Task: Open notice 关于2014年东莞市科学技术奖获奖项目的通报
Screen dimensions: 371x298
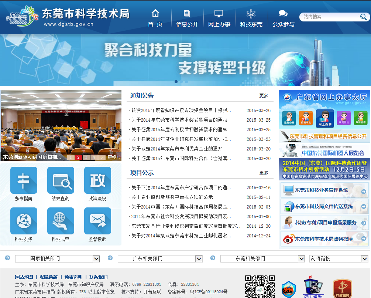Action: pos(179,120)
